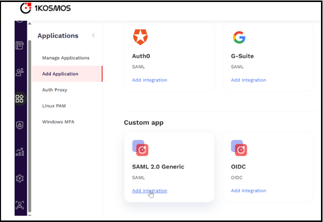This screenshot has height=222, width=323.
Task: Select the applications grid icon in sidebar
Action: coord(20,98)
